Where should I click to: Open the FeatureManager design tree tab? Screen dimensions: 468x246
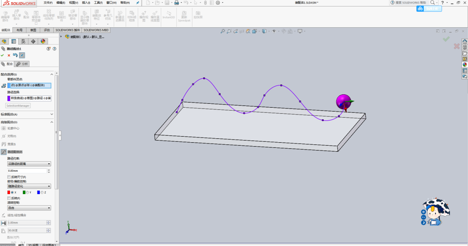coord(4,42)
